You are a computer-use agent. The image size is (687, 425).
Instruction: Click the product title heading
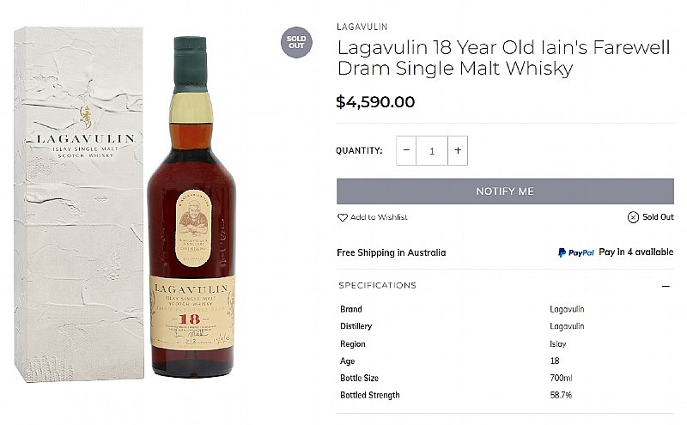(x=503, y=58)
